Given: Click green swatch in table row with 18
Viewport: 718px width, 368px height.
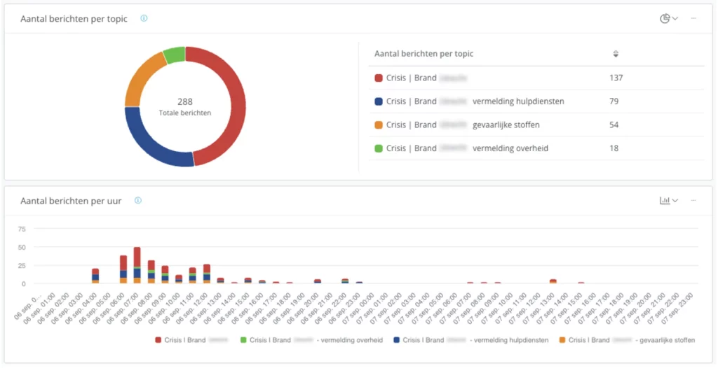Looking at the screenshot, I should click(379, 148).
